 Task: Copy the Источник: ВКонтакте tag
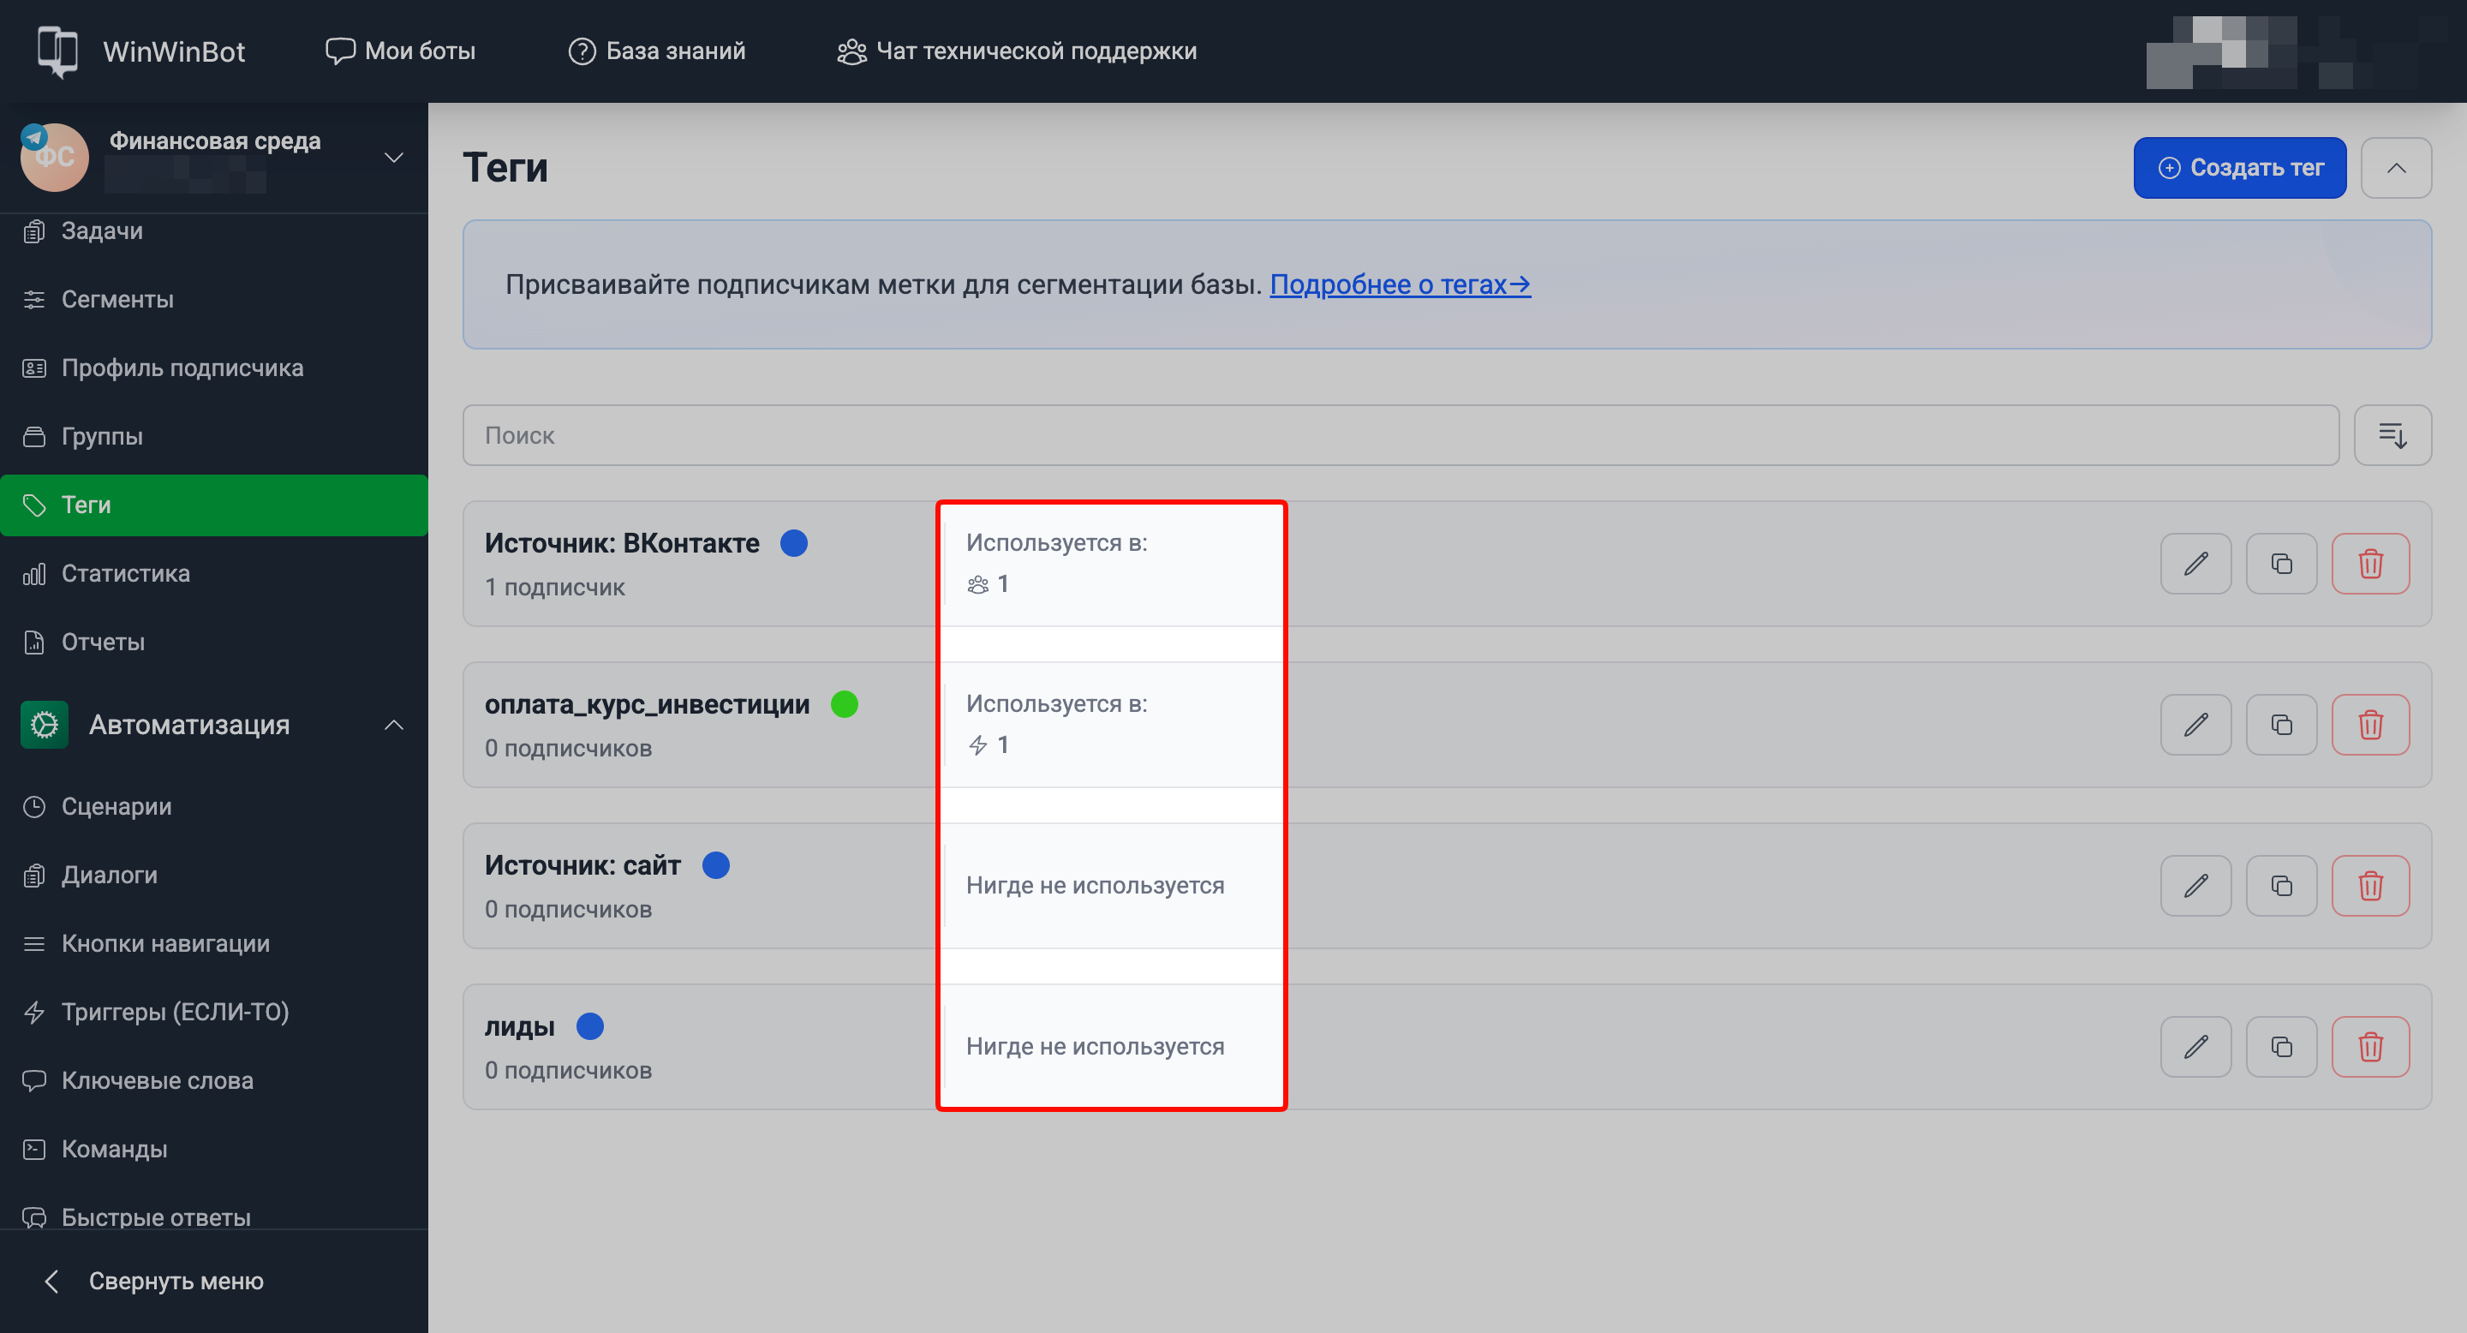[2281, 563]
